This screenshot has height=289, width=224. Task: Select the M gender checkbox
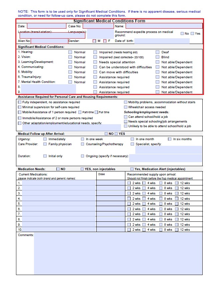(x=94, y=41)
